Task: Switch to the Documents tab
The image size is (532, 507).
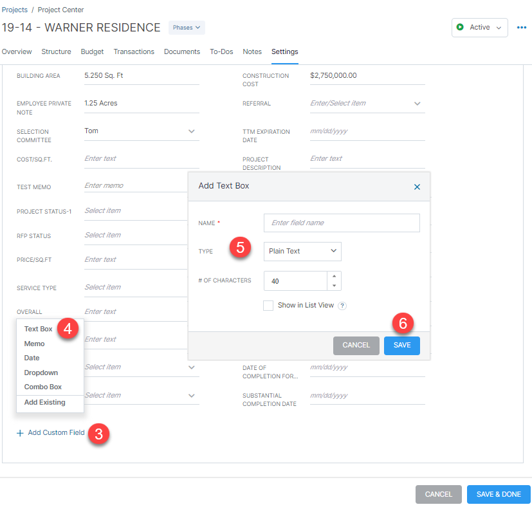Action: [182, 51]
